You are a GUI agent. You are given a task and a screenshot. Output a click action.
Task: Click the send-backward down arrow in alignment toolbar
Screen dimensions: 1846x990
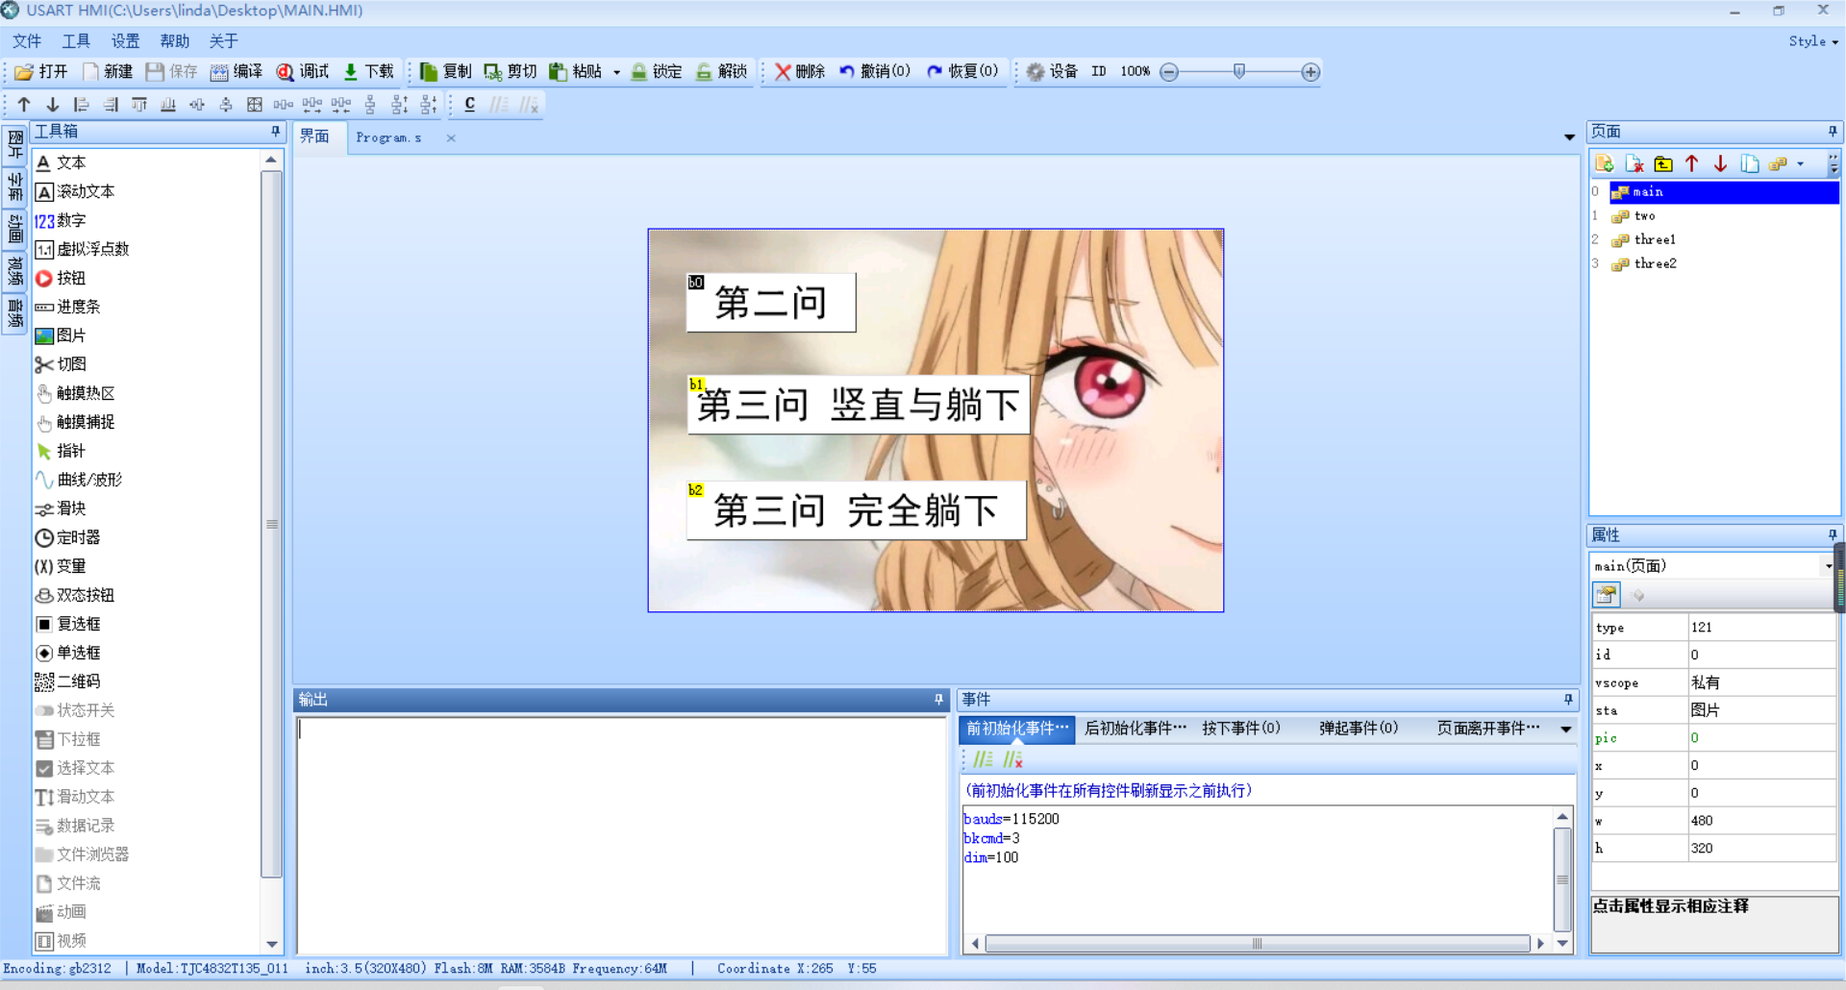(53, 105)
